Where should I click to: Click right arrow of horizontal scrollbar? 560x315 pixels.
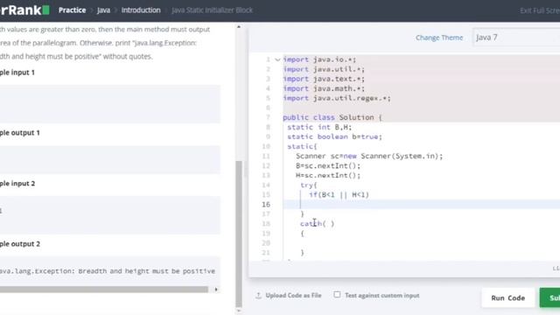(216, 290)
